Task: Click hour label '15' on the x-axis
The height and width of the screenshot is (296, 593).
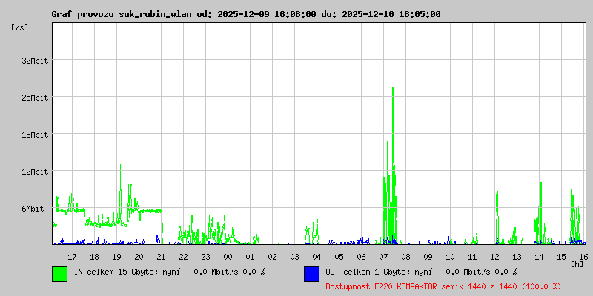Action: (x=561, y=257)
